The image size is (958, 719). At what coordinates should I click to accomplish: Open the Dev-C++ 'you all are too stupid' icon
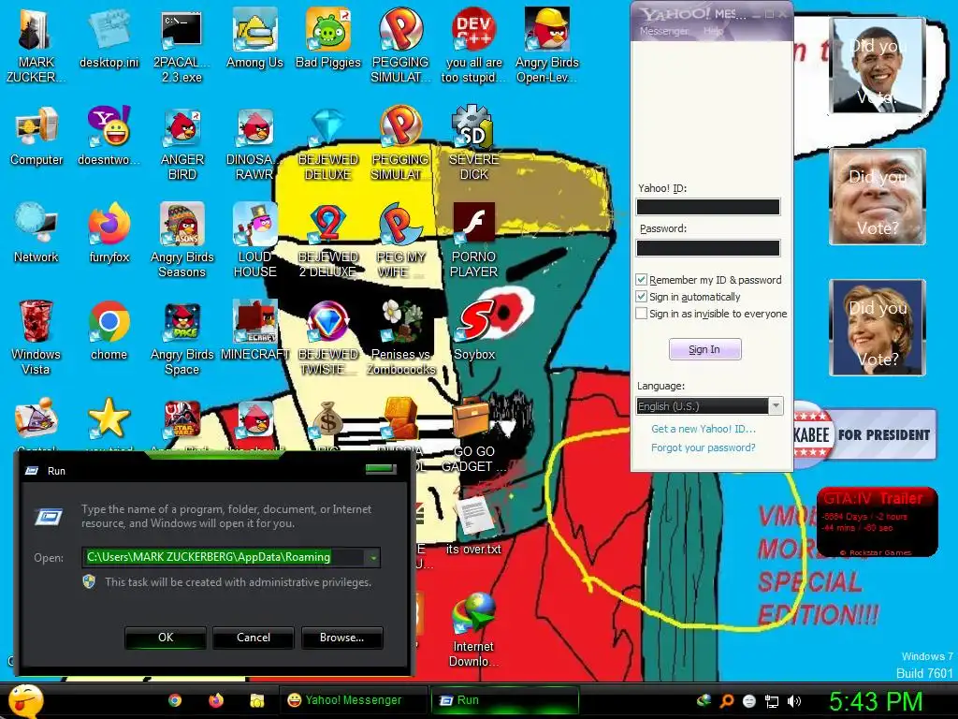[x=473, y=31]
